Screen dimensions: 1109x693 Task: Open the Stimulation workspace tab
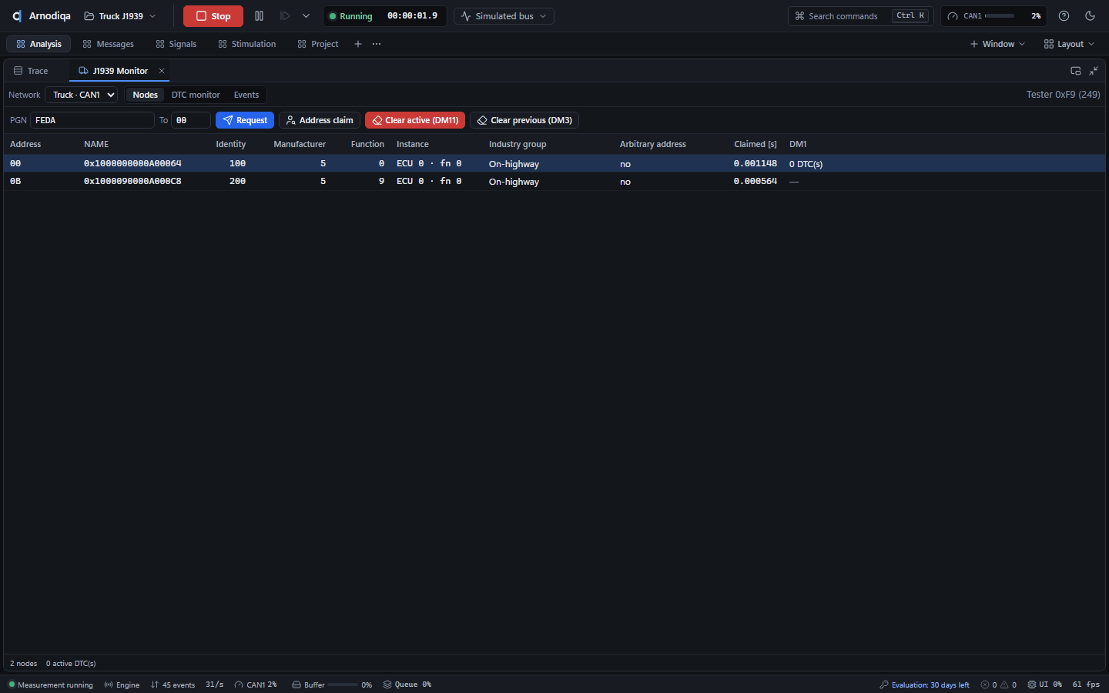click(x=247, y=44)
